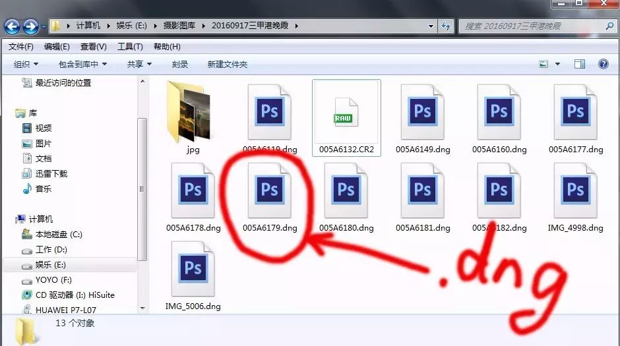Select file 005A6179.dng icon
The width and height of the screenshot is (620, 346).
coord(270,190)
